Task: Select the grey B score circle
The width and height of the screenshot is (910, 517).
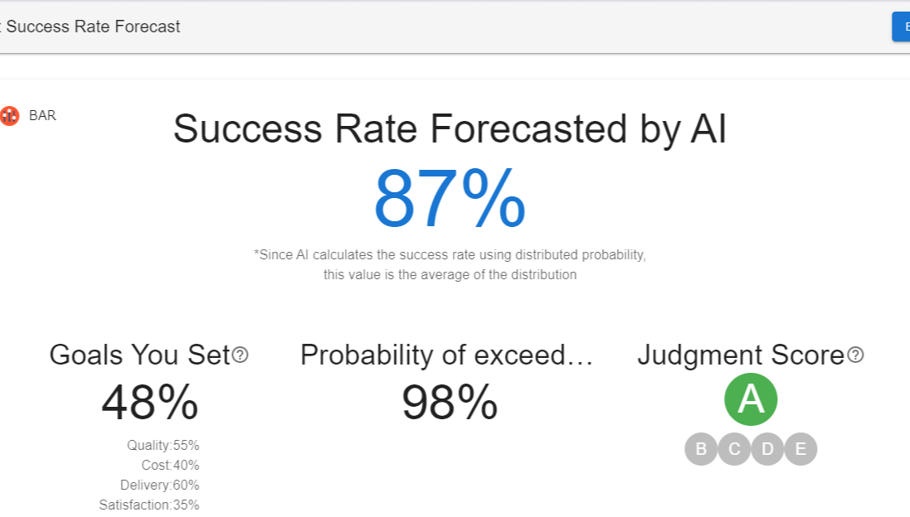Action: coord(701,449)
